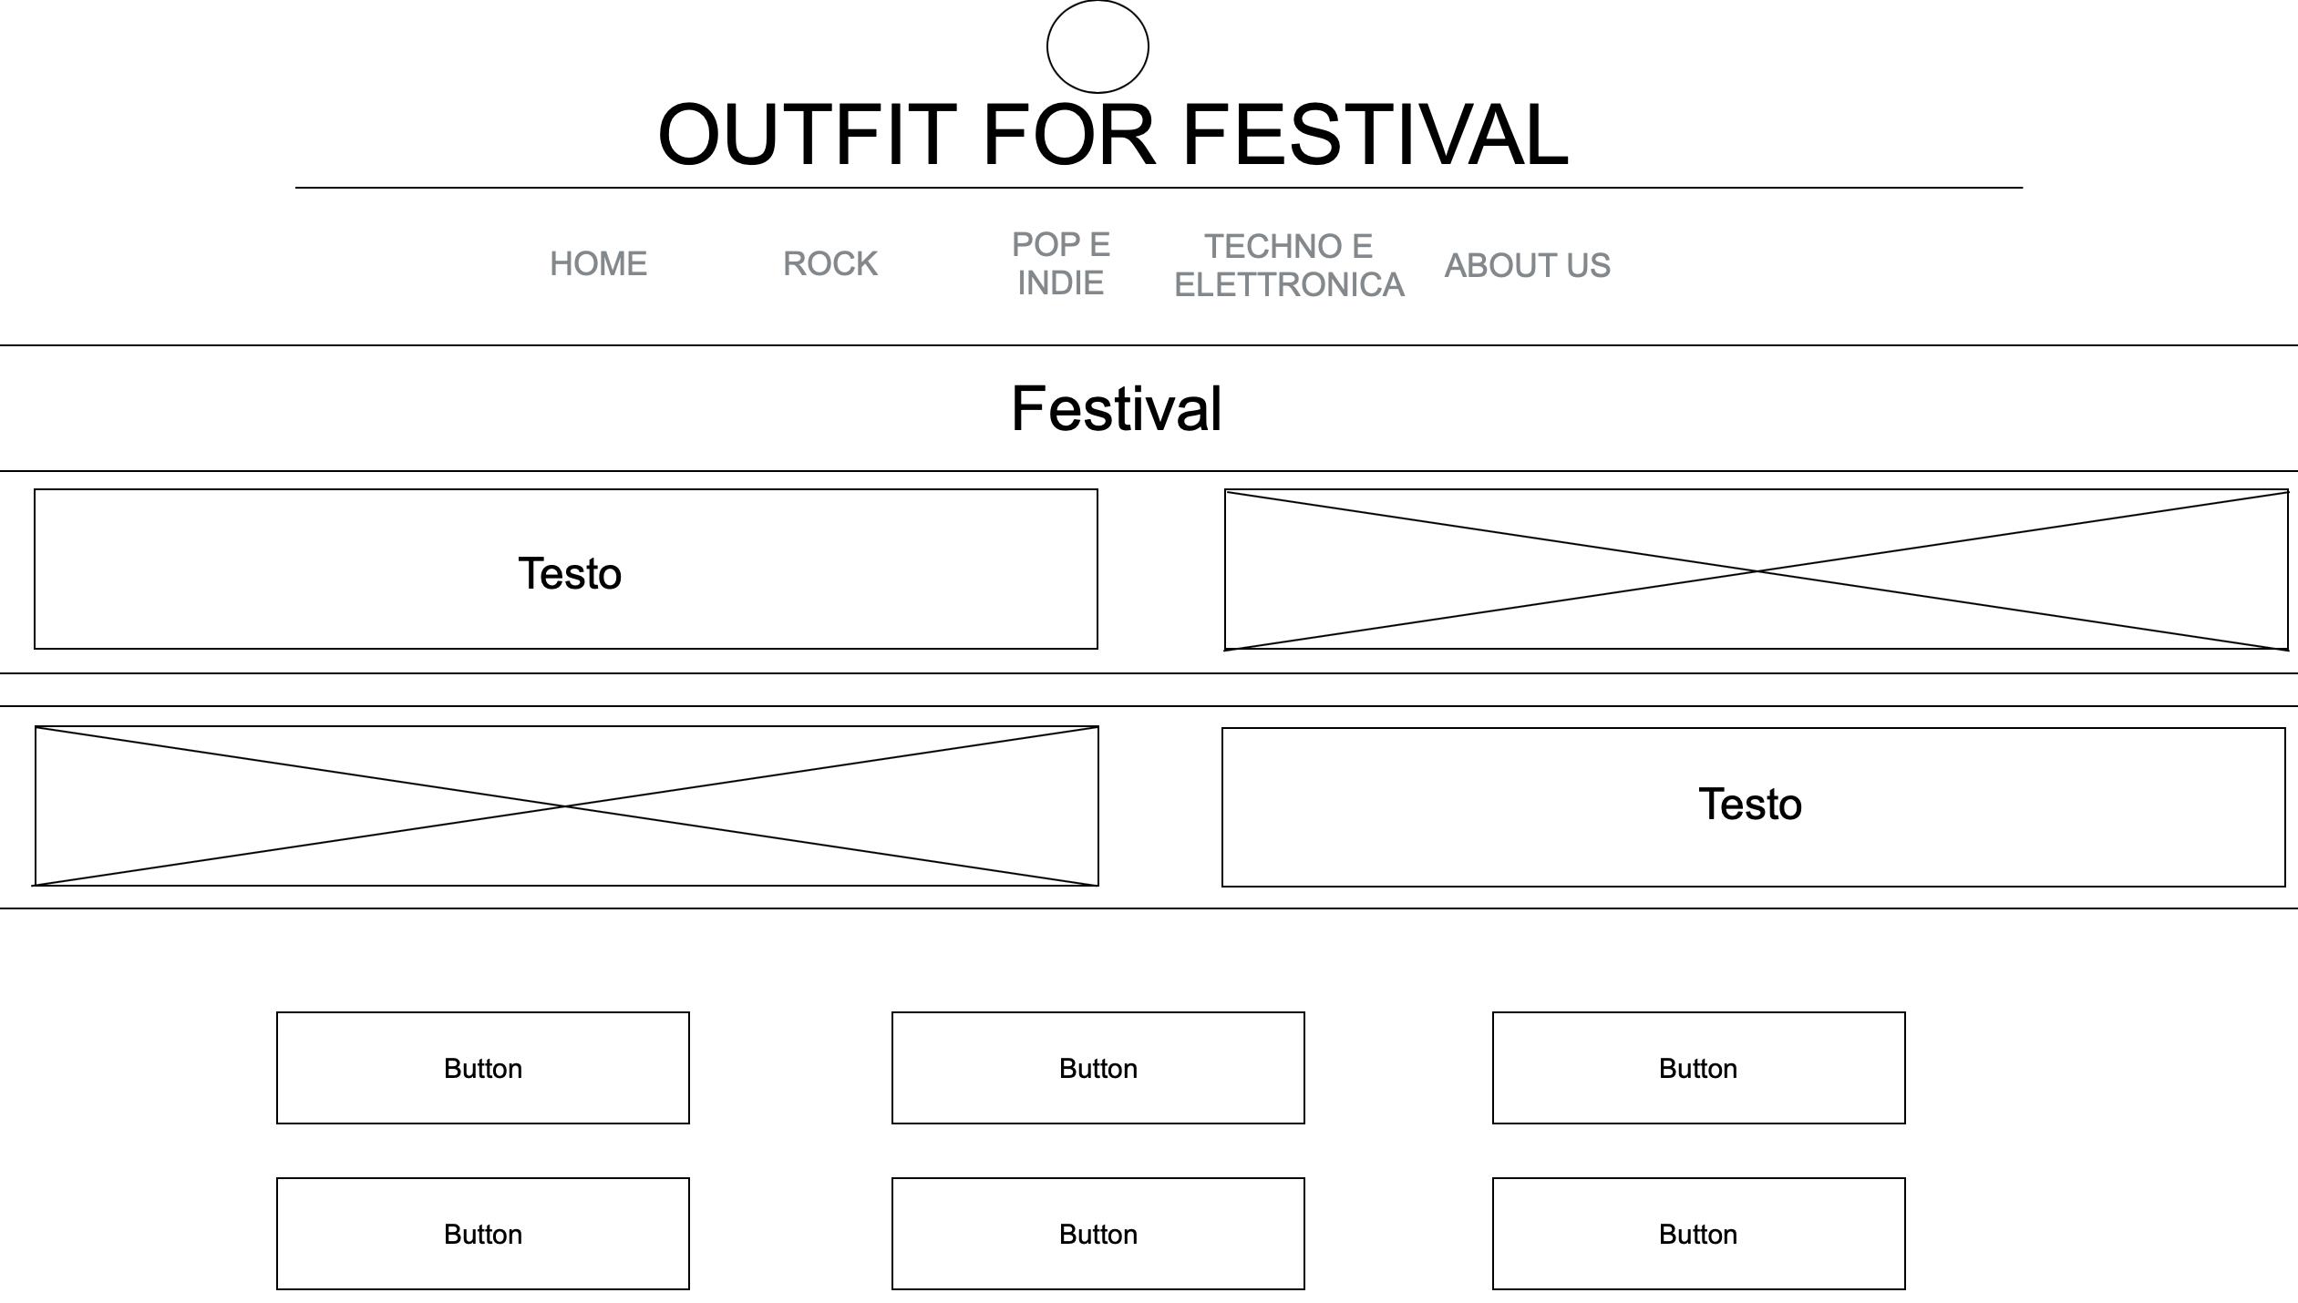Image resolution: width=2298 pixels, height=1303 pixels.
Task: Go to the ROCK page
Action: 830,264
